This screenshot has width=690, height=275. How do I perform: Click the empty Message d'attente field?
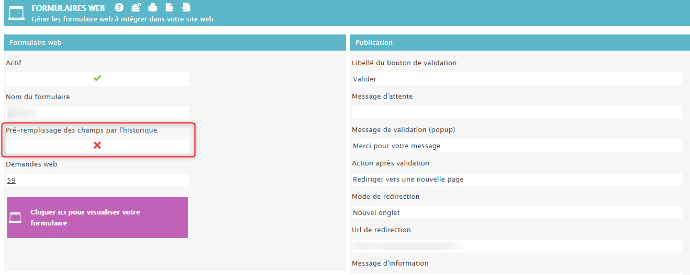click(516, 113)
